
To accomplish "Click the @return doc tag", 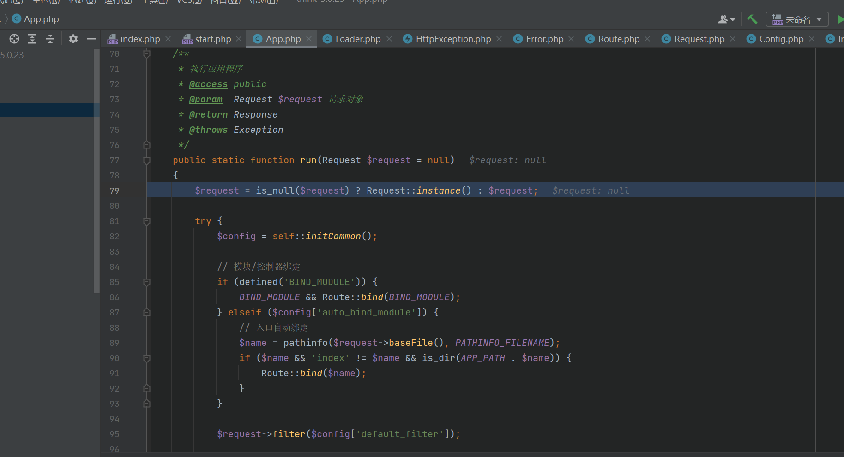I will click(208, 114).
